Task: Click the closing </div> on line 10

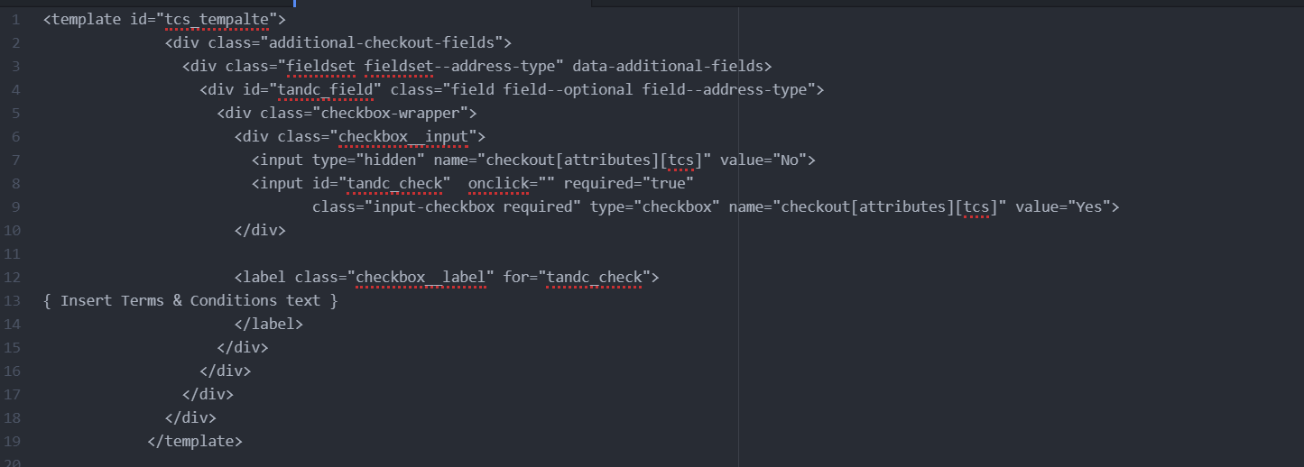Action: (260, 230)
